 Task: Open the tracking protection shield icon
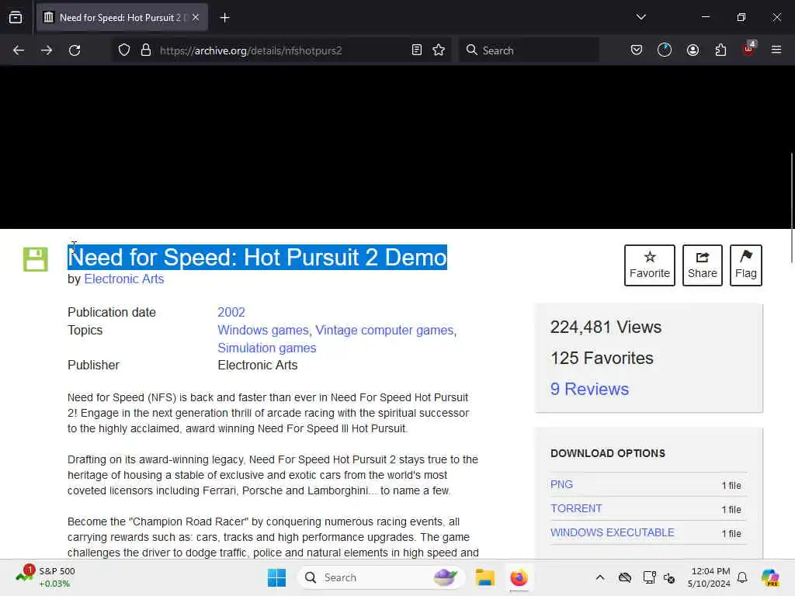pos(124,50)
